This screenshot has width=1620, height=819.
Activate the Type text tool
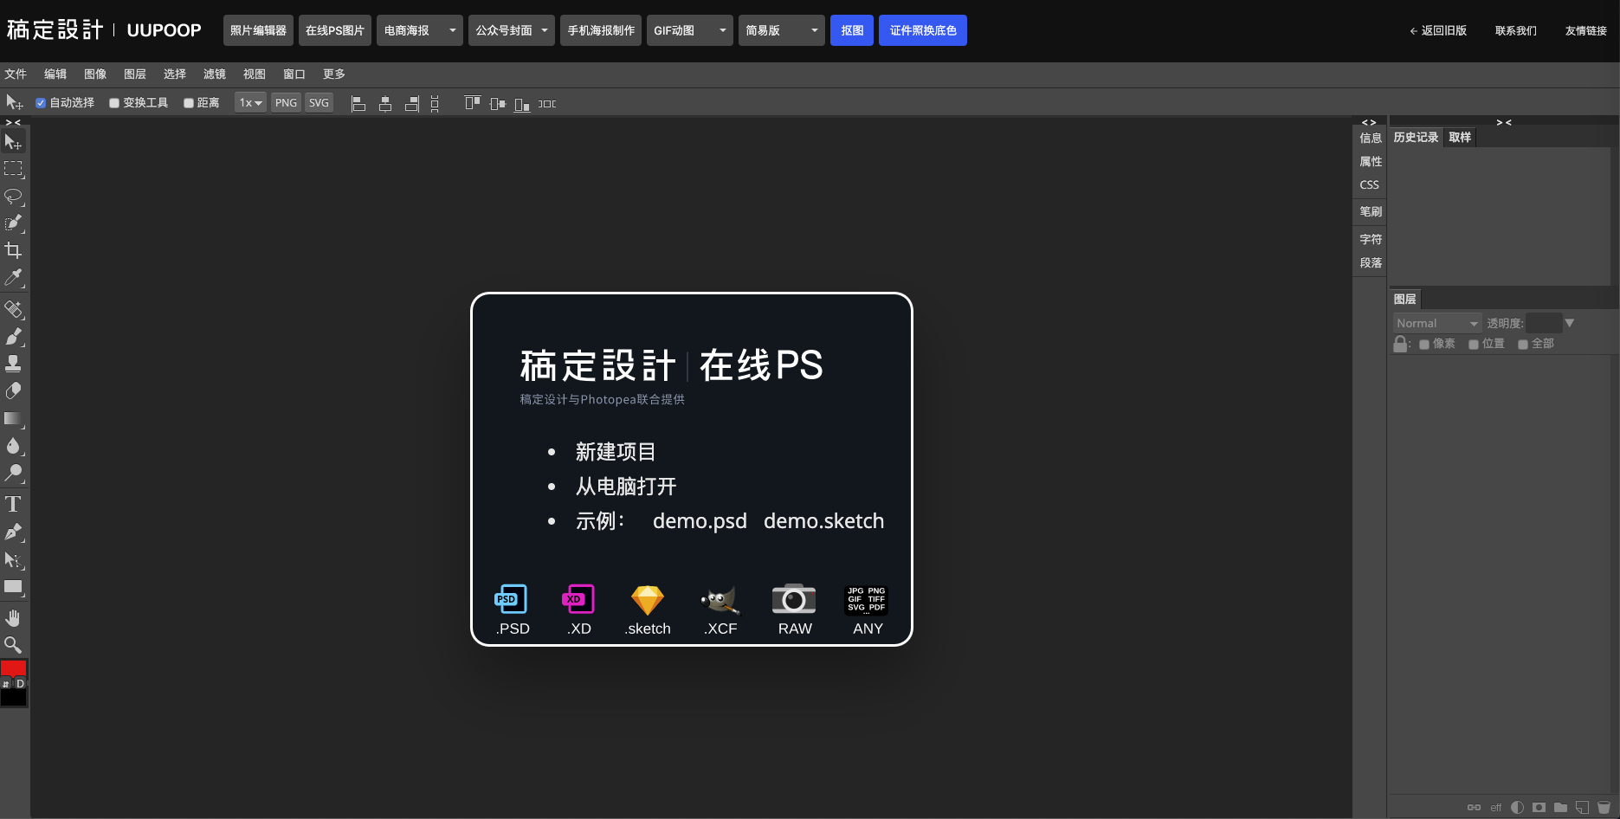pyautogui.click(x=13, y=505)
